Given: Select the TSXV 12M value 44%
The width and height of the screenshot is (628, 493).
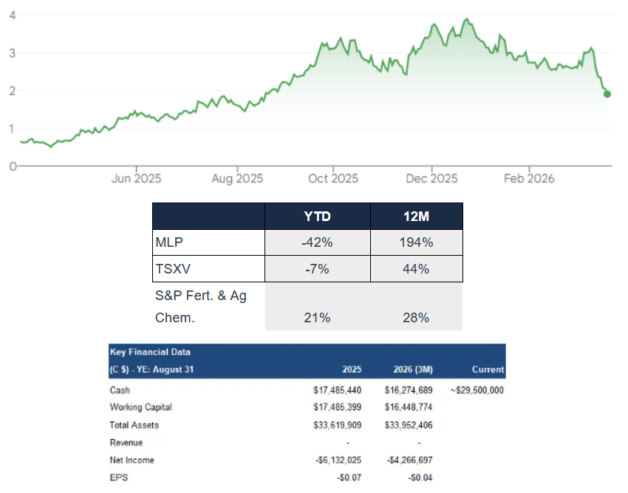Looking at the screenshot, I should coord(416,268).
